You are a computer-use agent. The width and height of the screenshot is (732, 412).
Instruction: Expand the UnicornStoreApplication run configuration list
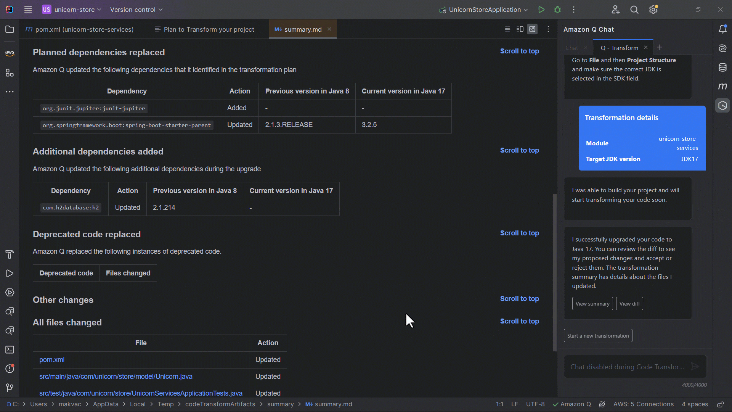click(x=526, y=10)
